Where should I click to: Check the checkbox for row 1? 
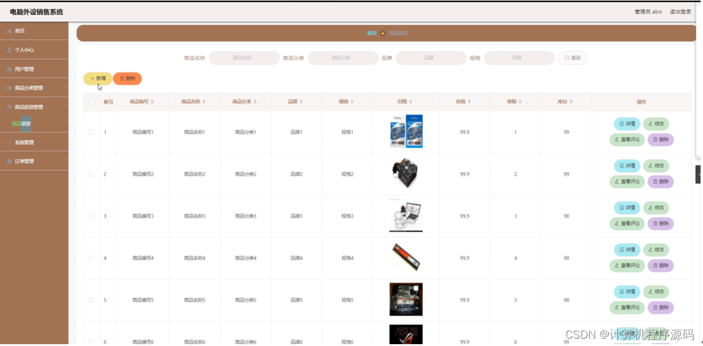91,132
